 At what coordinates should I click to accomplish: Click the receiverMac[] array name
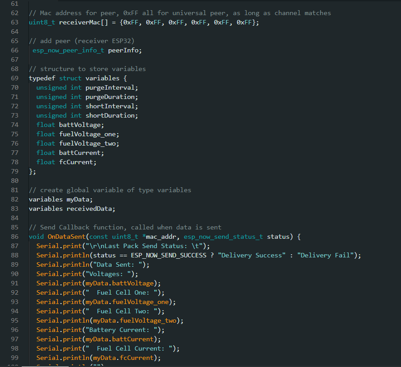point(83,22)
